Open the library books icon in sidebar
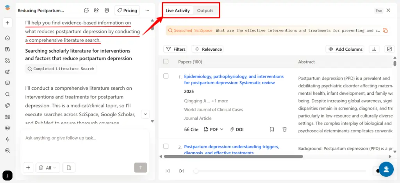The image size is (400, 183). click(x=7, y=49)
